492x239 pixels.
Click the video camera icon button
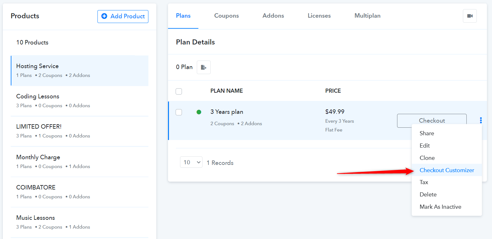pos(470,16)
